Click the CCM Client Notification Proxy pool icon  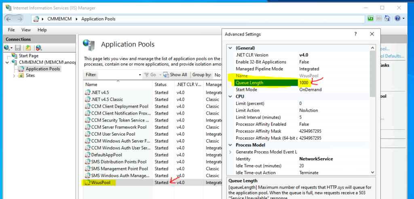point(88,113)
